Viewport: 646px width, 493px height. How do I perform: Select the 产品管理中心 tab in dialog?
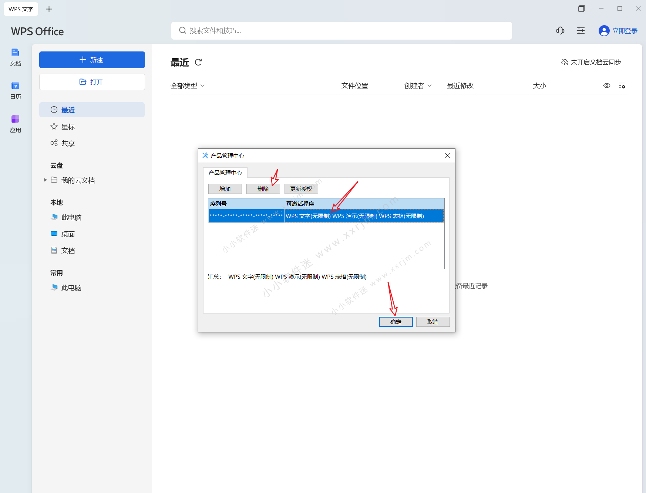coord(225,172)
